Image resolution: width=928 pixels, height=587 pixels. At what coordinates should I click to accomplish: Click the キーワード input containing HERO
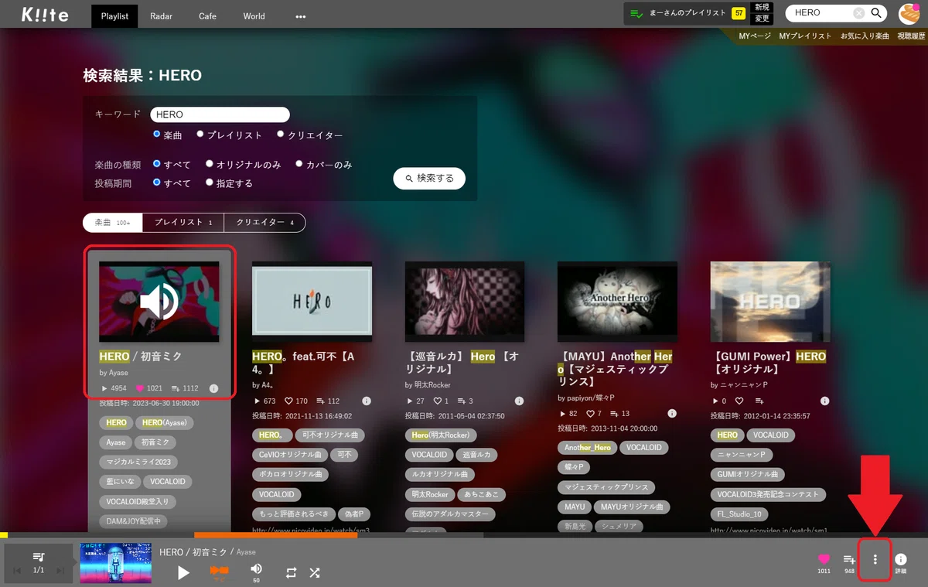click(x=220, y=114)
